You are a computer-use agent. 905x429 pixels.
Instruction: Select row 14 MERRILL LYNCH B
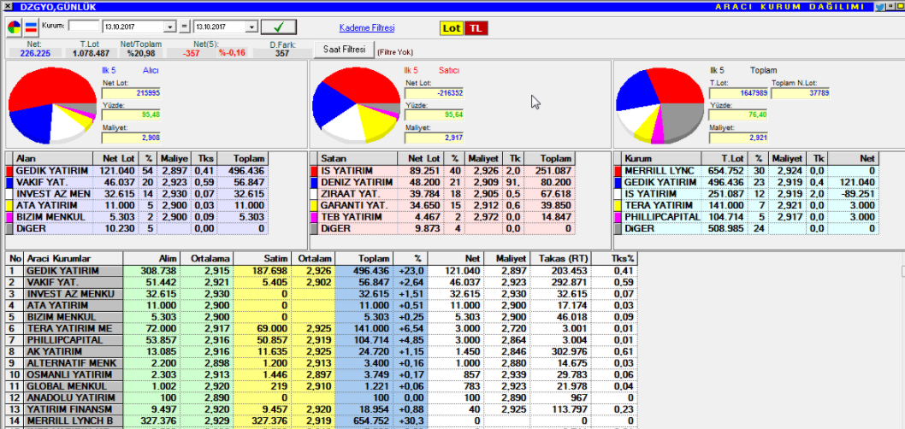(x=321, y=420)
